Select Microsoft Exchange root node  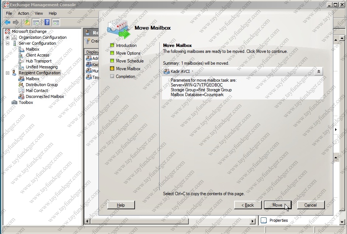pyautogui.click(x=29, y=31)
